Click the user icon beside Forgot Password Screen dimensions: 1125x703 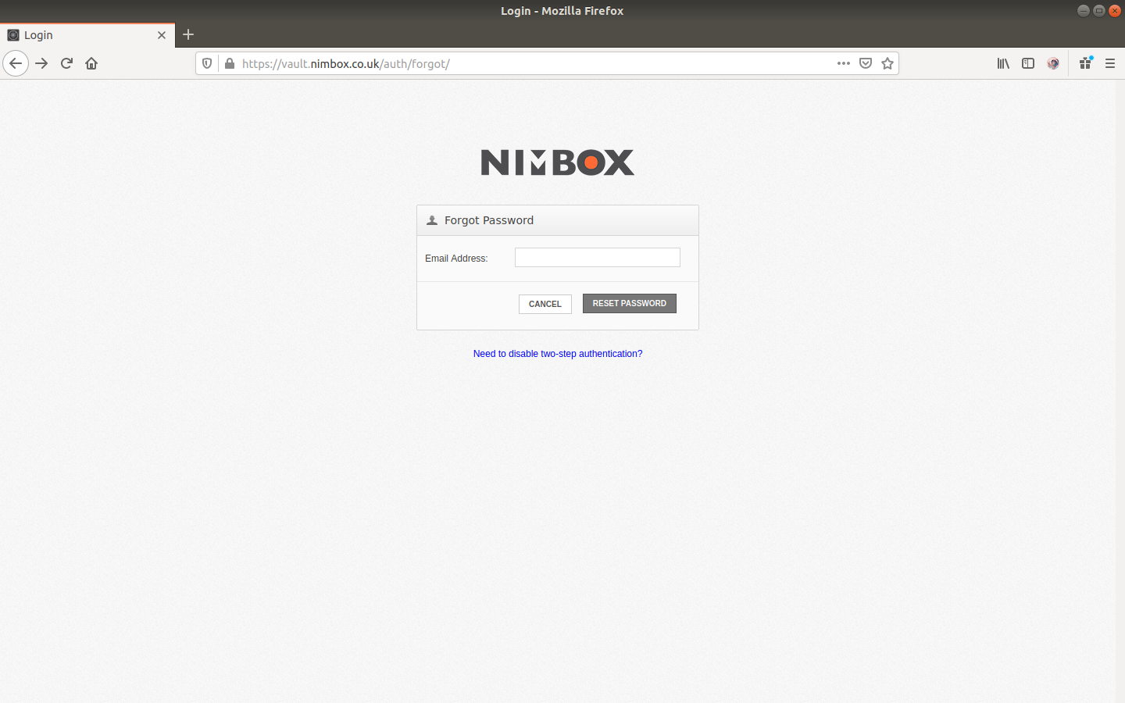[432, 220]
